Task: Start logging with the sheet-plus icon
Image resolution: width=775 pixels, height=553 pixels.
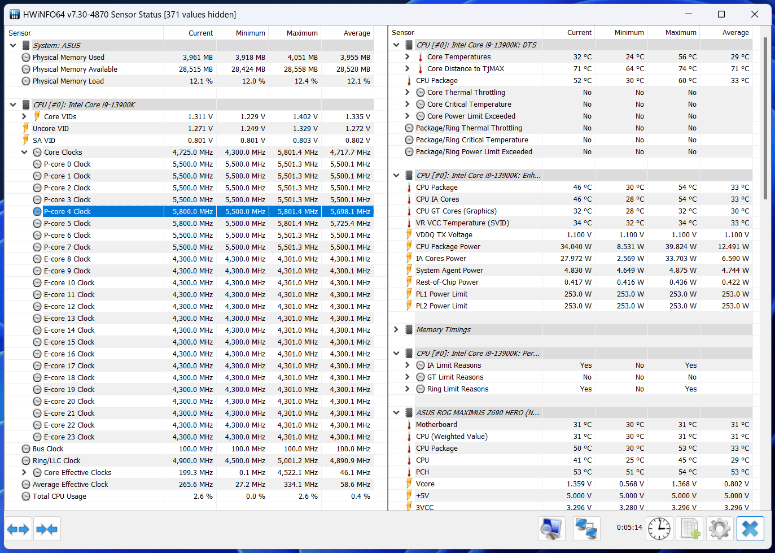Action: point(690,529)
